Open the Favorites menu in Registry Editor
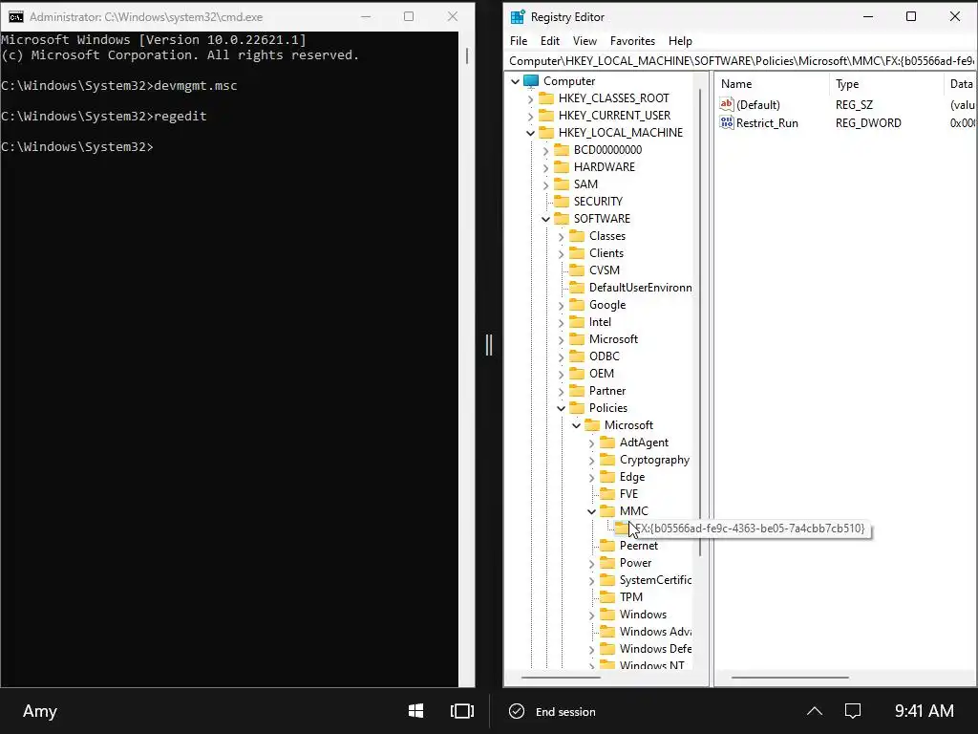 tap(632, 40)
